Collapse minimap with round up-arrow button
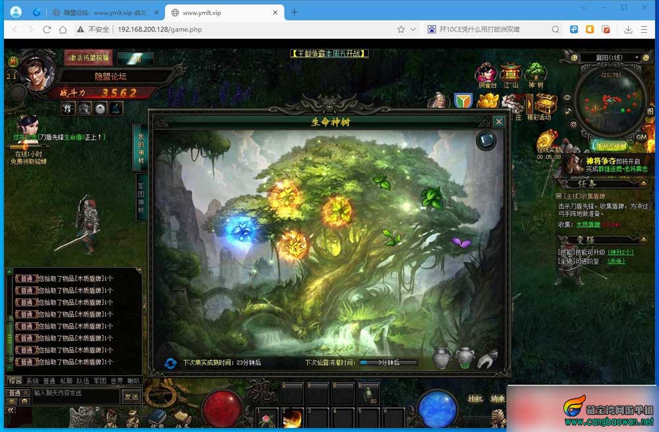 coord(646,57)
